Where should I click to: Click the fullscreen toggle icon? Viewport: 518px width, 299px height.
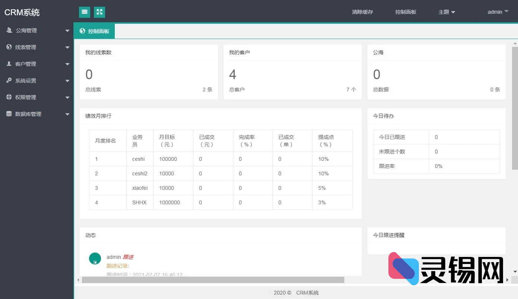pyautogui.click(x=99, y=12)
